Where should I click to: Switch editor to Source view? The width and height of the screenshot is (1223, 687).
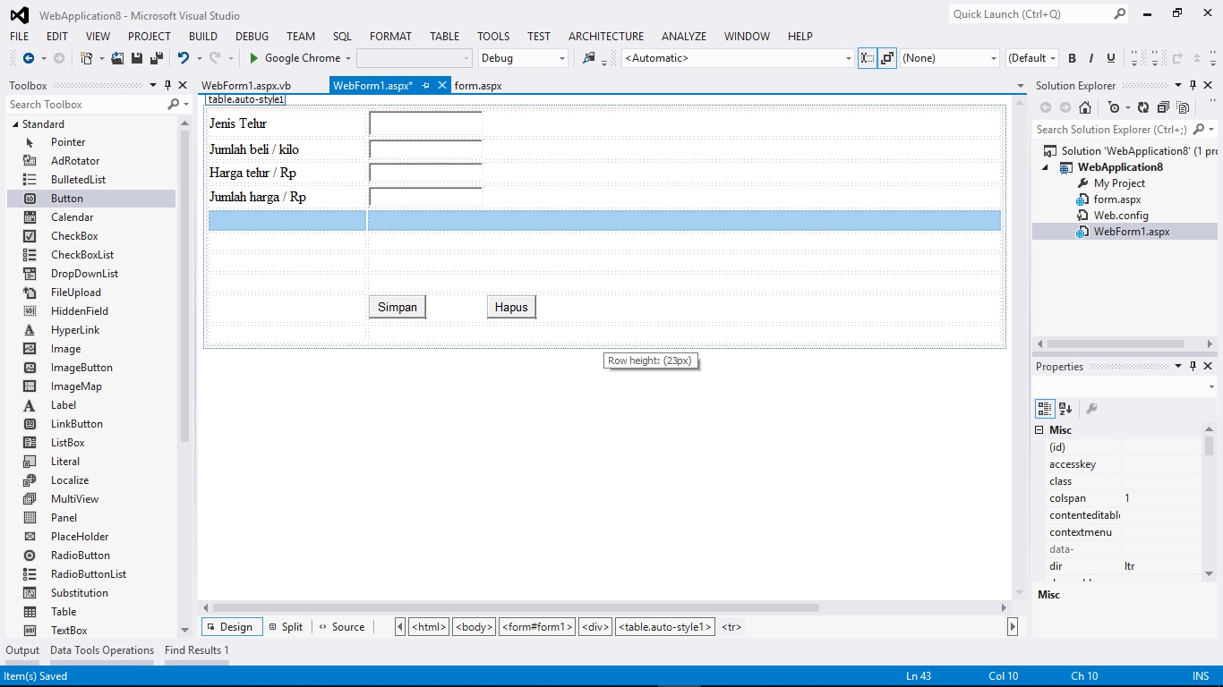pos(346,626)
